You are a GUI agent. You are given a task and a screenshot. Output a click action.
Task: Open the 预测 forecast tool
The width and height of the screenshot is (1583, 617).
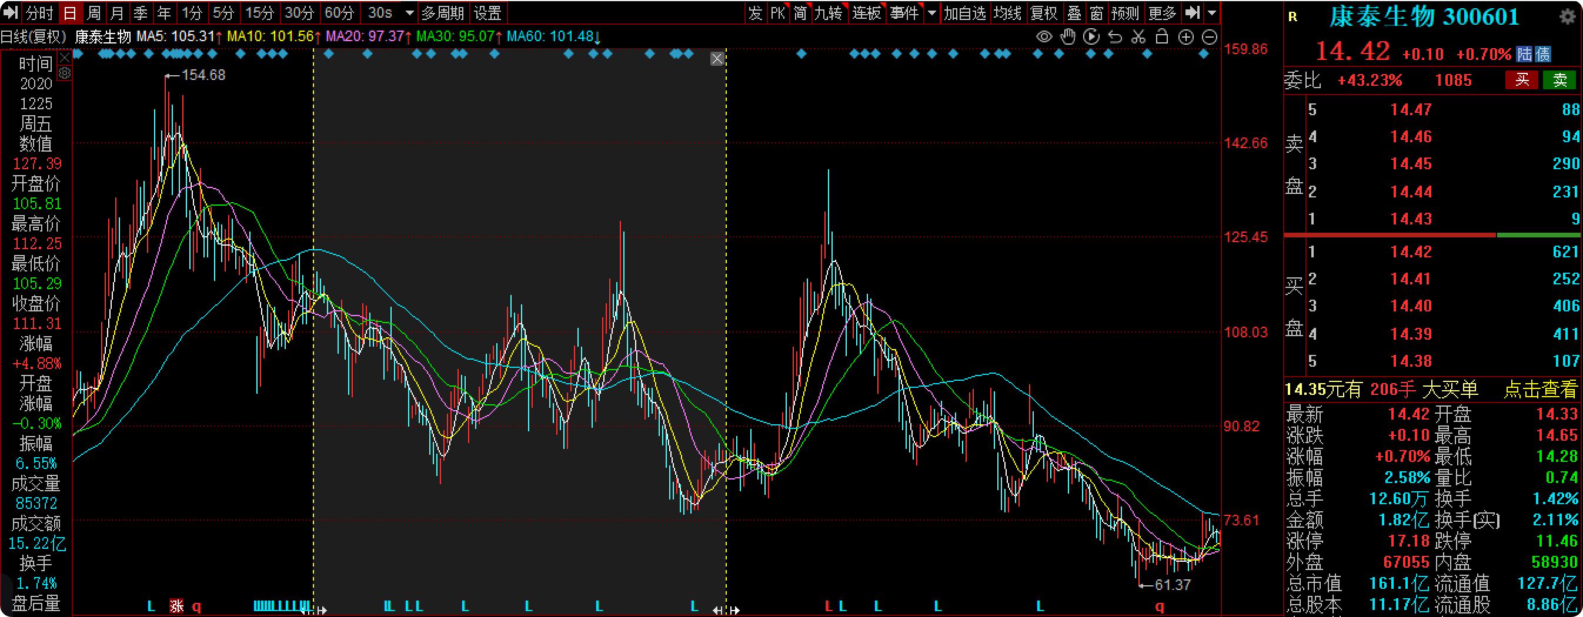coord(1126,12)
